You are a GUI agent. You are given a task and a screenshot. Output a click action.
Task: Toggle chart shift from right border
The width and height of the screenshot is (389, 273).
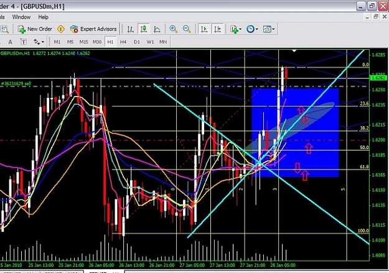218,29
